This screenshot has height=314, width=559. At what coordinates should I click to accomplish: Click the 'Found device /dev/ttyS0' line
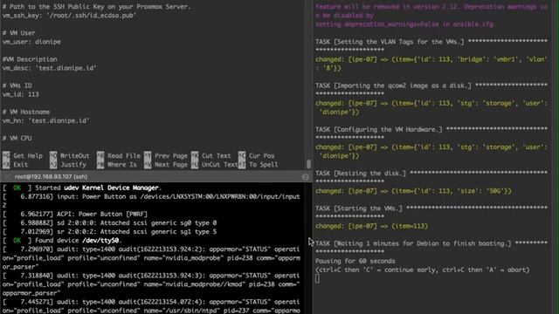(x=62, y=241)
